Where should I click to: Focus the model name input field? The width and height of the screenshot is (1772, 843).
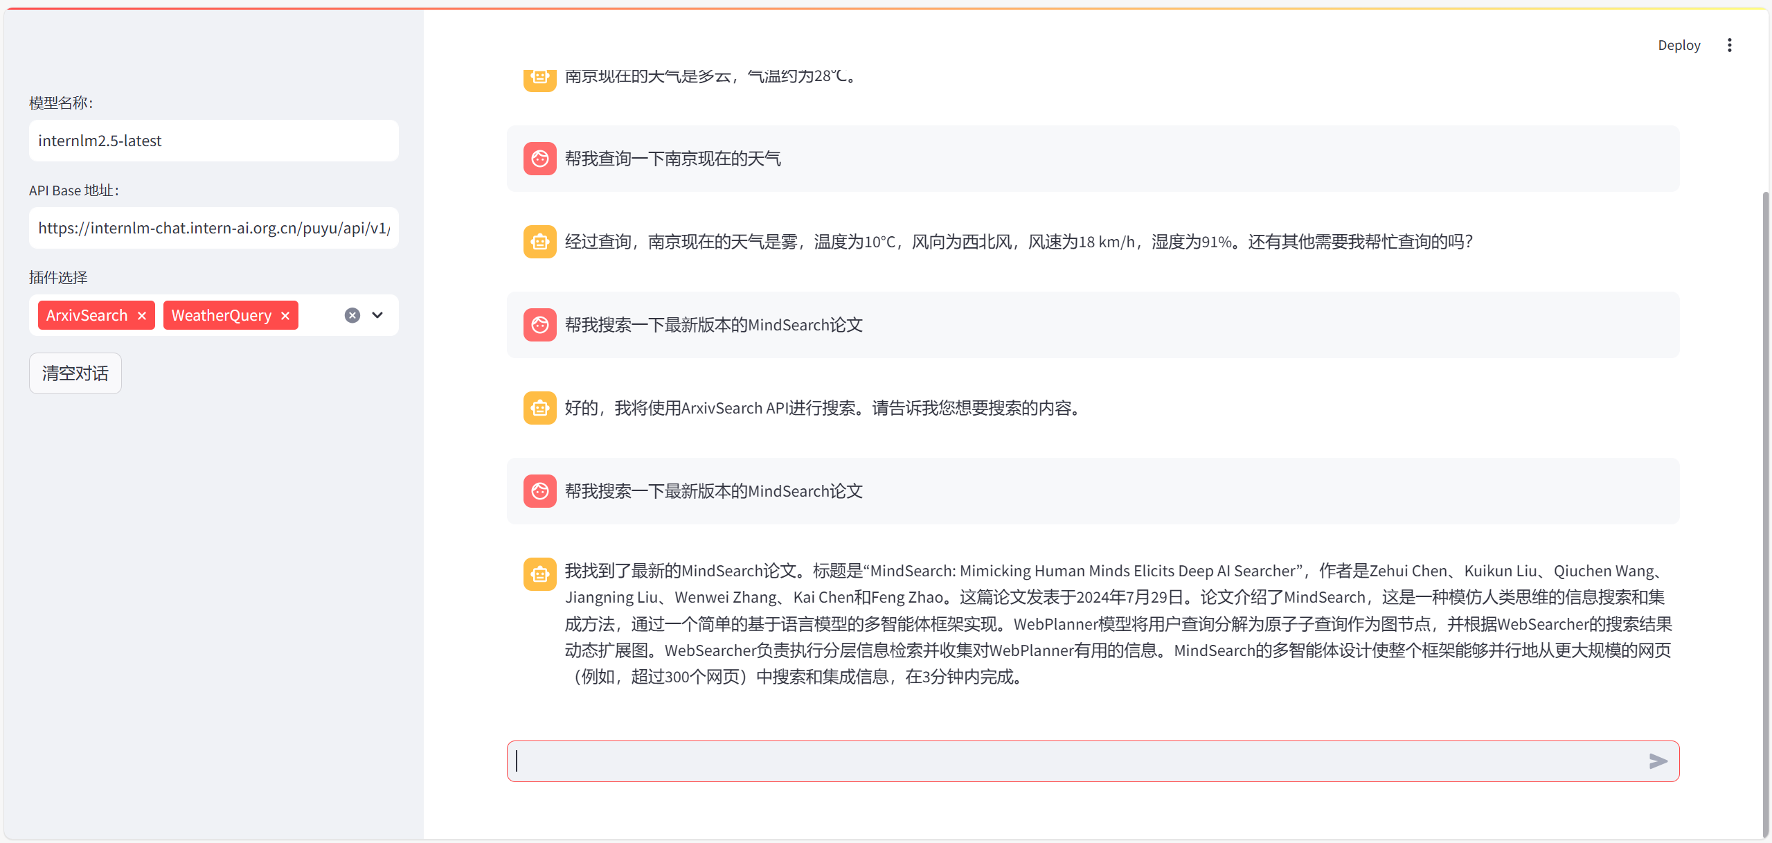pyautogui.click(x=213, y=141)
